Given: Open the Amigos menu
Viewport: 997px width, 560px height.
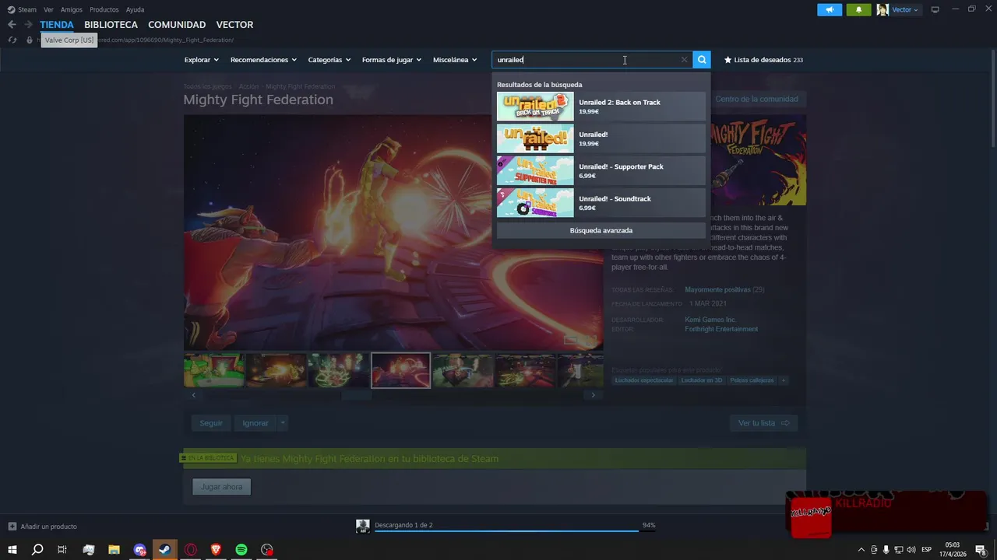Looking at the screenshot, I should (72, 9).
